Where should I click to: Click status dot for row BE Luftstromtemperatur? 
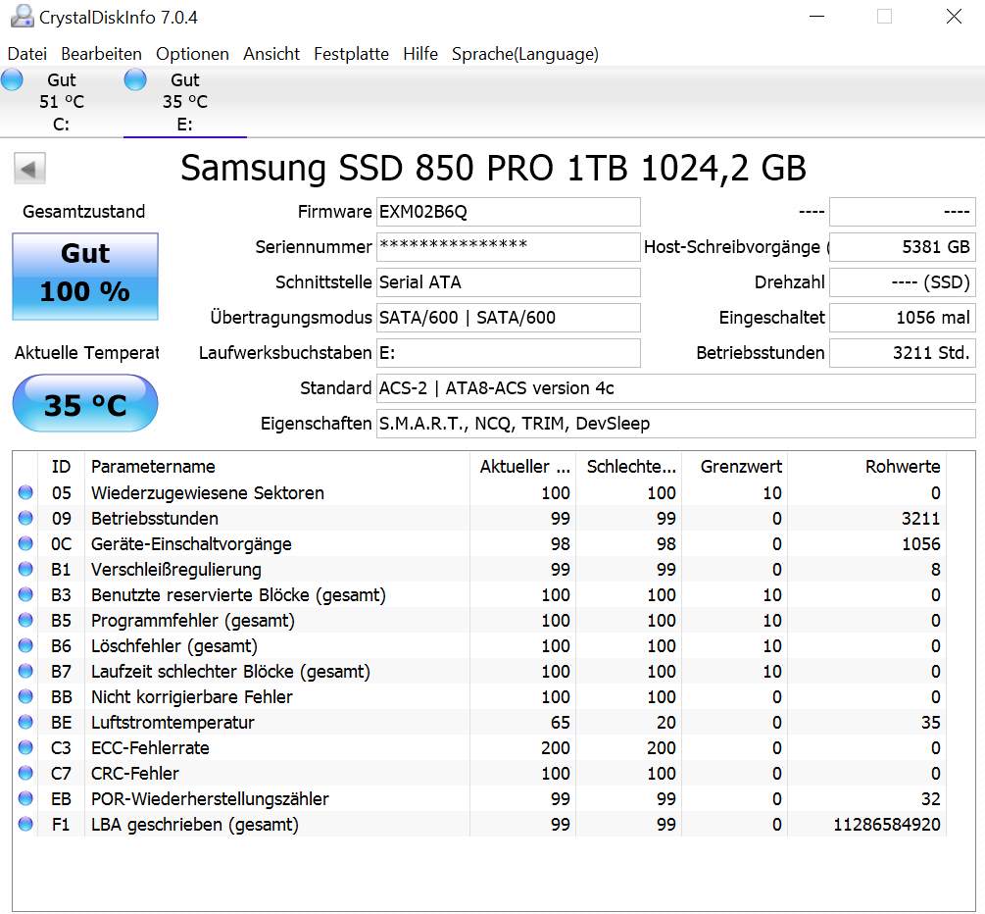(x=25, y=722)
